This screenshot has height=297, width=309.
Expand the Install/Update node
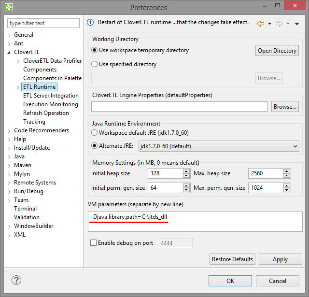9,148
